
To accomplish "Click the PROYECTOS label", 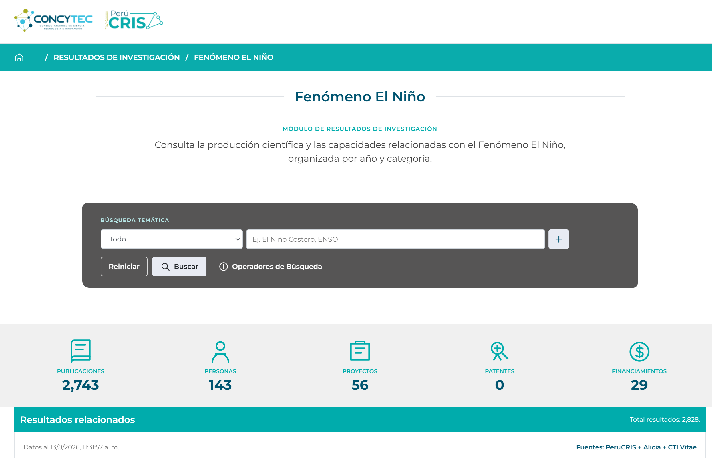I will 360,371.
